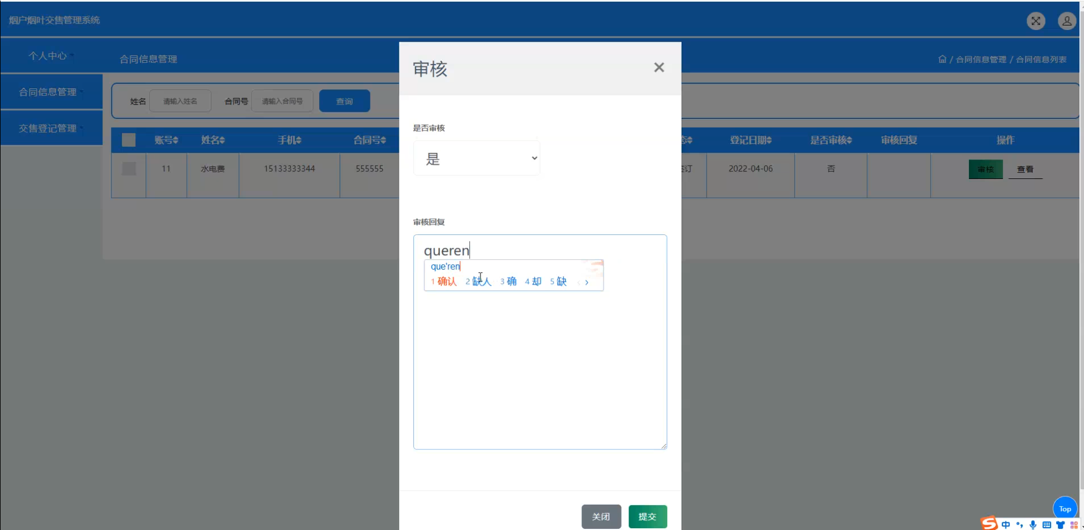Click the Sogou S logo icon
Viewport: 1084px width, 530px height.
(989, 524)
